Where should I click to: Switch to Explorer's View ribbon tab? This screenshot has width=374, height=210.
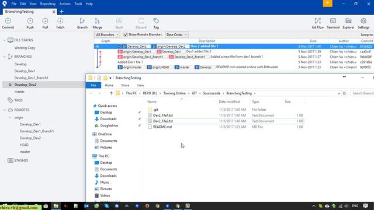tap(140, 85)
